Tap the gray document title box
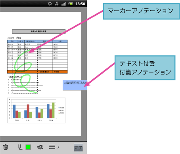 (x=39, y=31)
